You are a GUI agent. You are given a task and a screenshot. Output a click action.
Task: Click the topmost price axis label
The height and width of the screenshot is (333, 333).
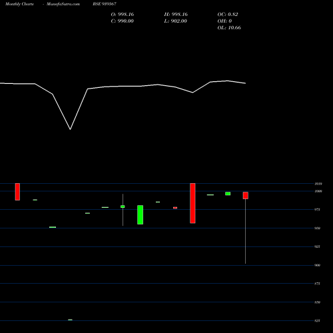click(x=318, y=184)
